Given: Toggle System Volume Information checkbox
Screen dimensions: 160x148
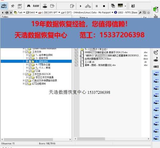Looking at the screenshot, I should (27, 49).
